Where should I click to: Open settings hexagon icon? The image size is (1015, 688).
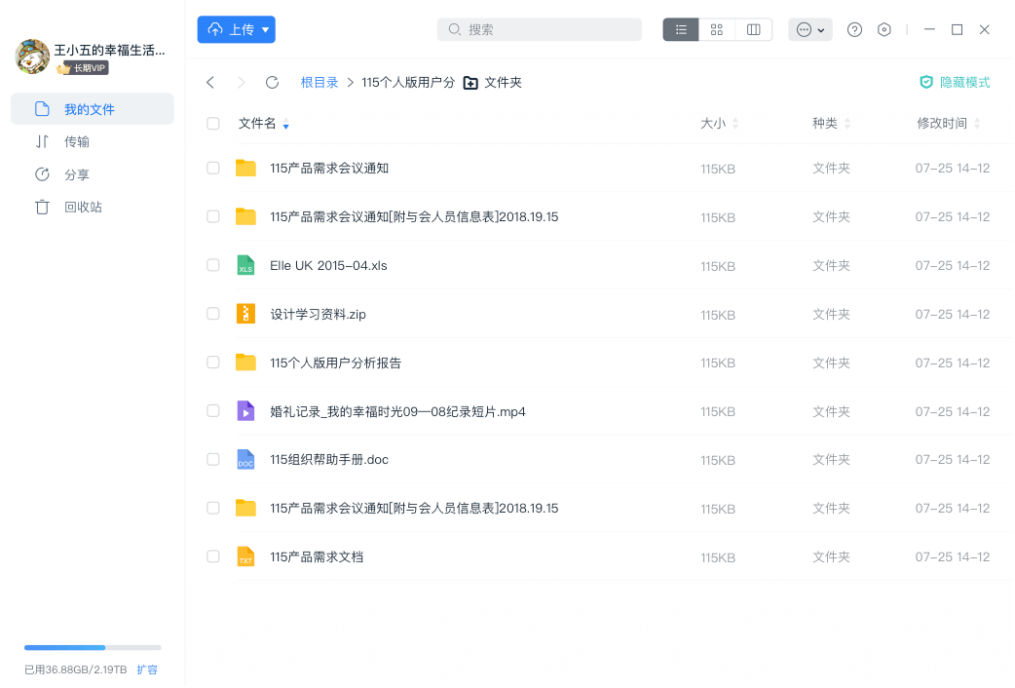point(883,30)
